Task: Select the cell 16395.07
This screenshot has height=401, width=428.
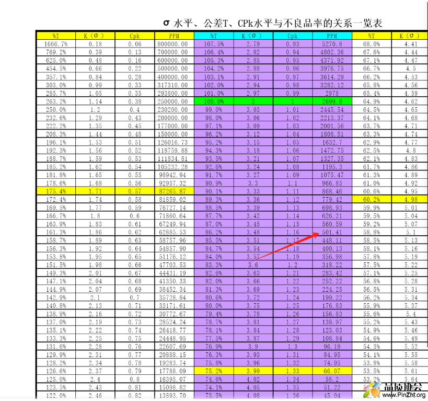Action: click(174, 379)
